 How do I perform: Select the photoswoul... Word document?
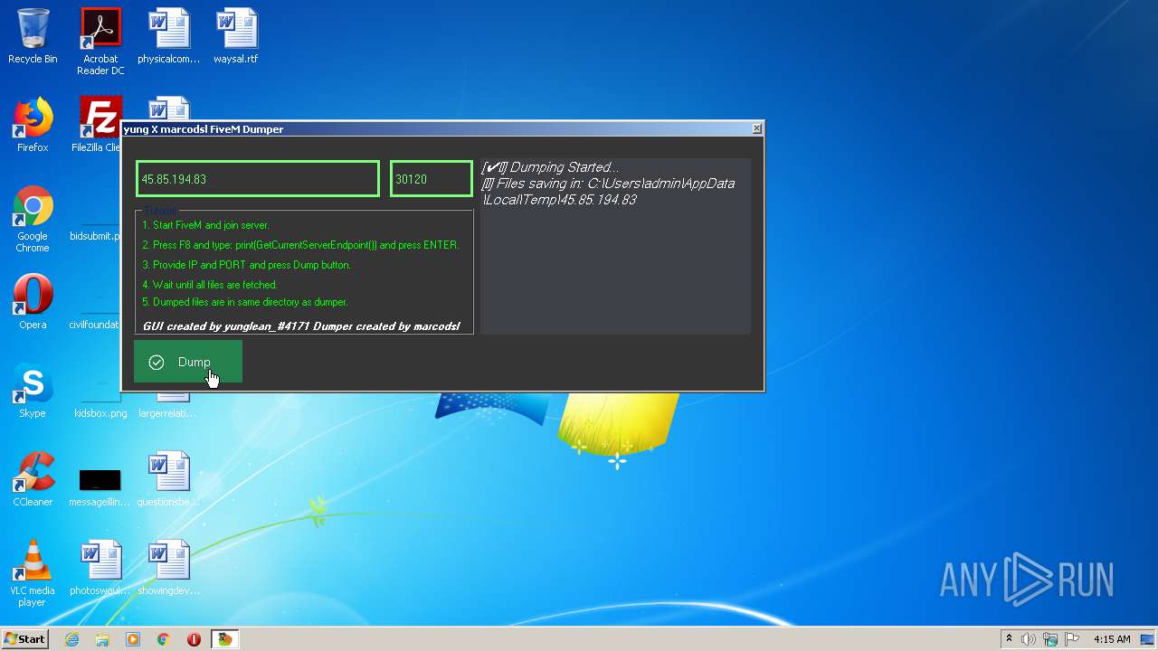coord(100,568)
